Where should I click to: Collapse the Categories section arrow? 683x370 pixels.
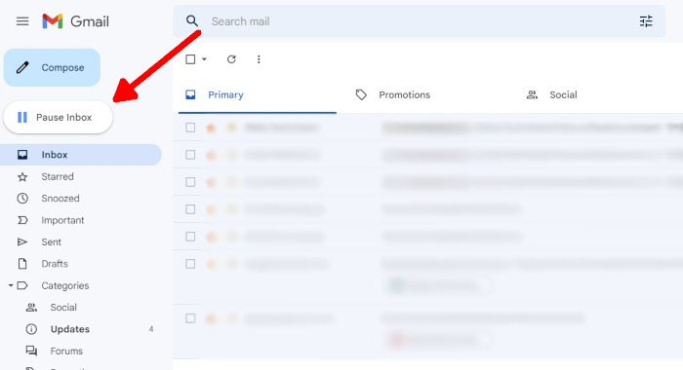click(11, 285)
